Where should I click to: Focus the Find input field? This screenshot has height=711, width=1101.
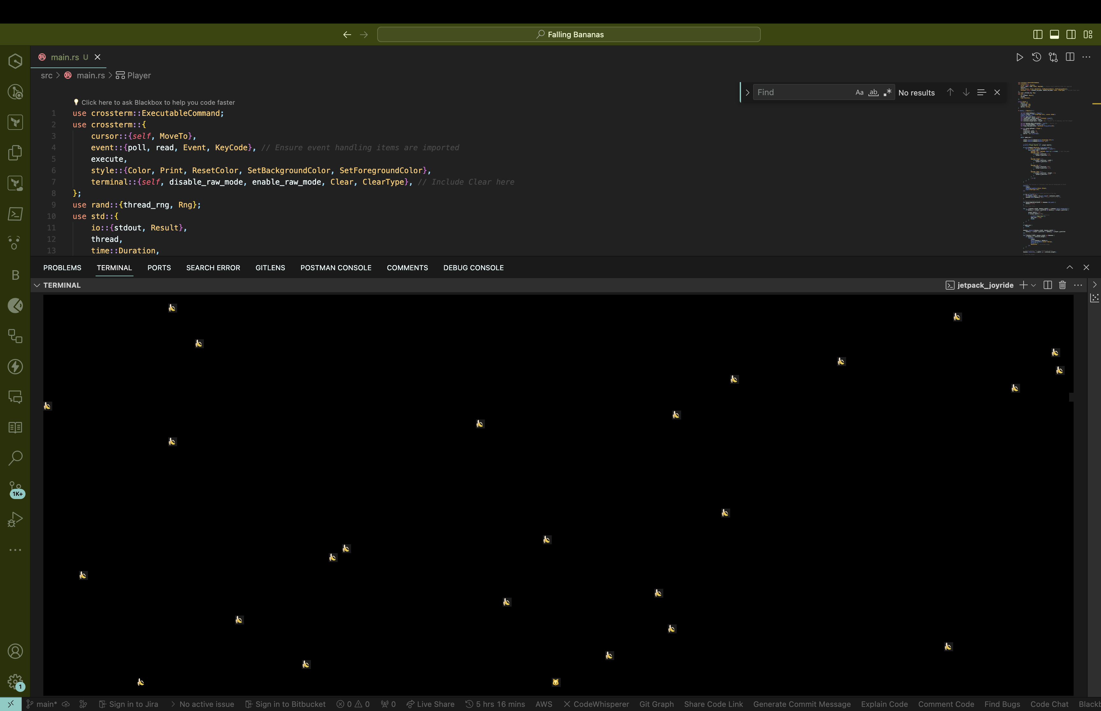[x=804, y=92]
